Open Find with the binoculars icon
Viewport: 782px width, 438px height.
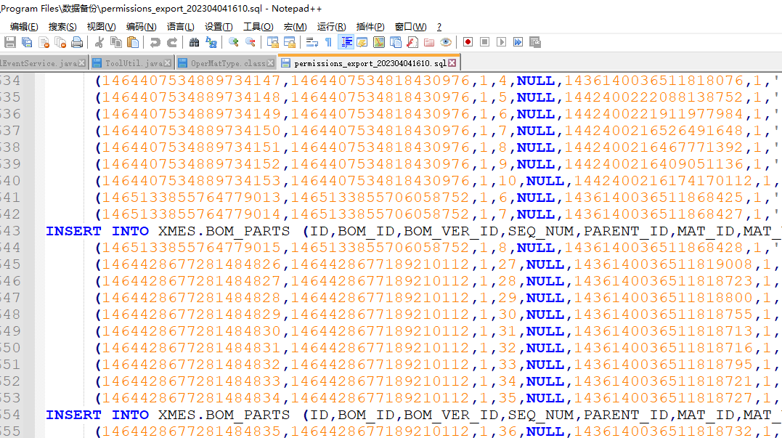[x=194, y=42]
